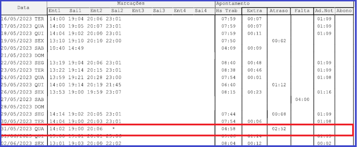Click the Extra column header
Image resolution: width=357 pixels, height=147 pixels.
254,11
